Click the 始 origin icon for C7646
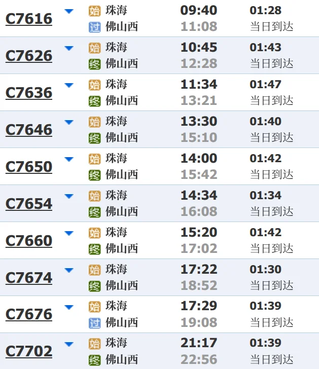The height and width of the screenshot is (369, 319). [95, 122]
